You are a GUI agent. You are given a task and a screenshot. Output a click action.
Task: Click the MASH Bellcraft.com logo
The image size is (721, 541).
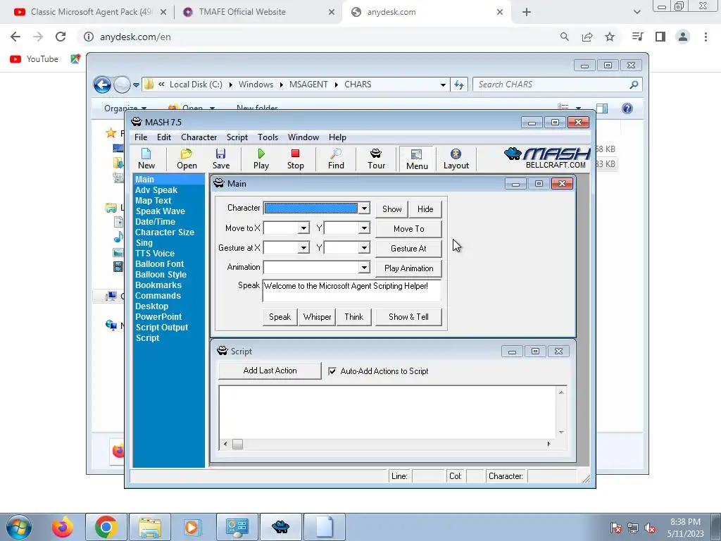[x=547, y=158]
